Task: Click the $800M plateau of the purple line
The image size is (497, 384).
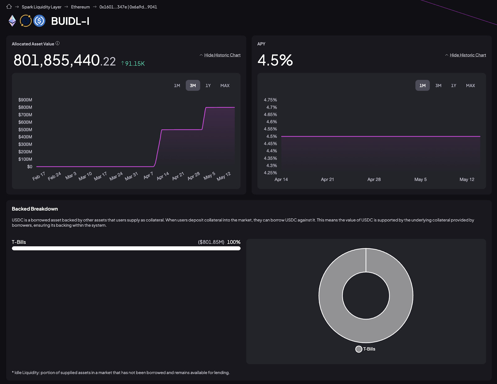Action: click(x=220, y=107)
